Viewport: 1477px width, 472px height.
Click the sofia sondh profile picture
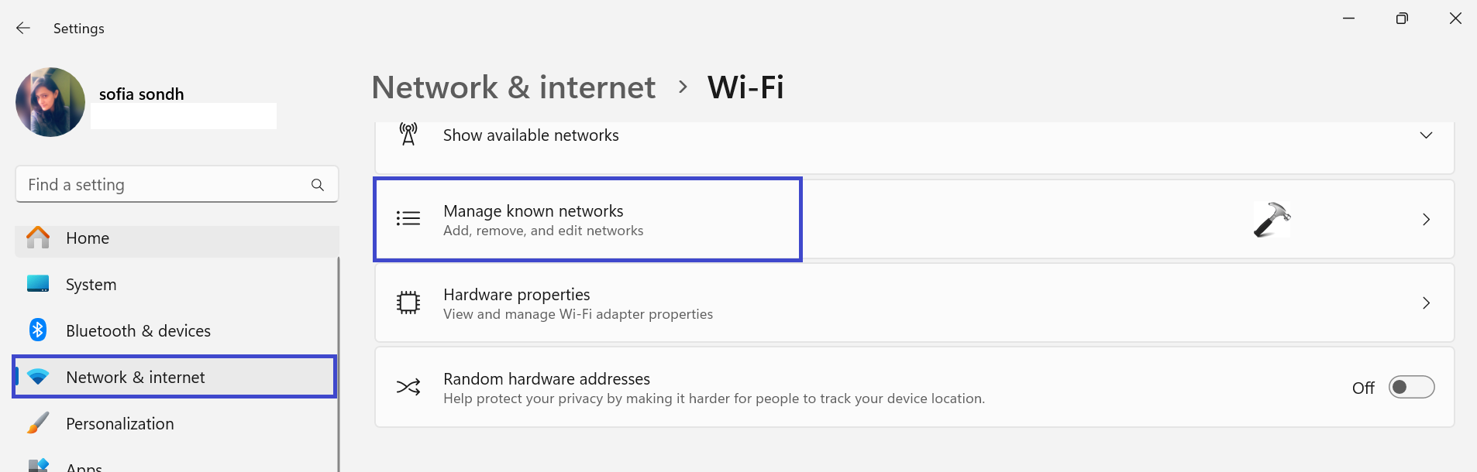[50, 102]
